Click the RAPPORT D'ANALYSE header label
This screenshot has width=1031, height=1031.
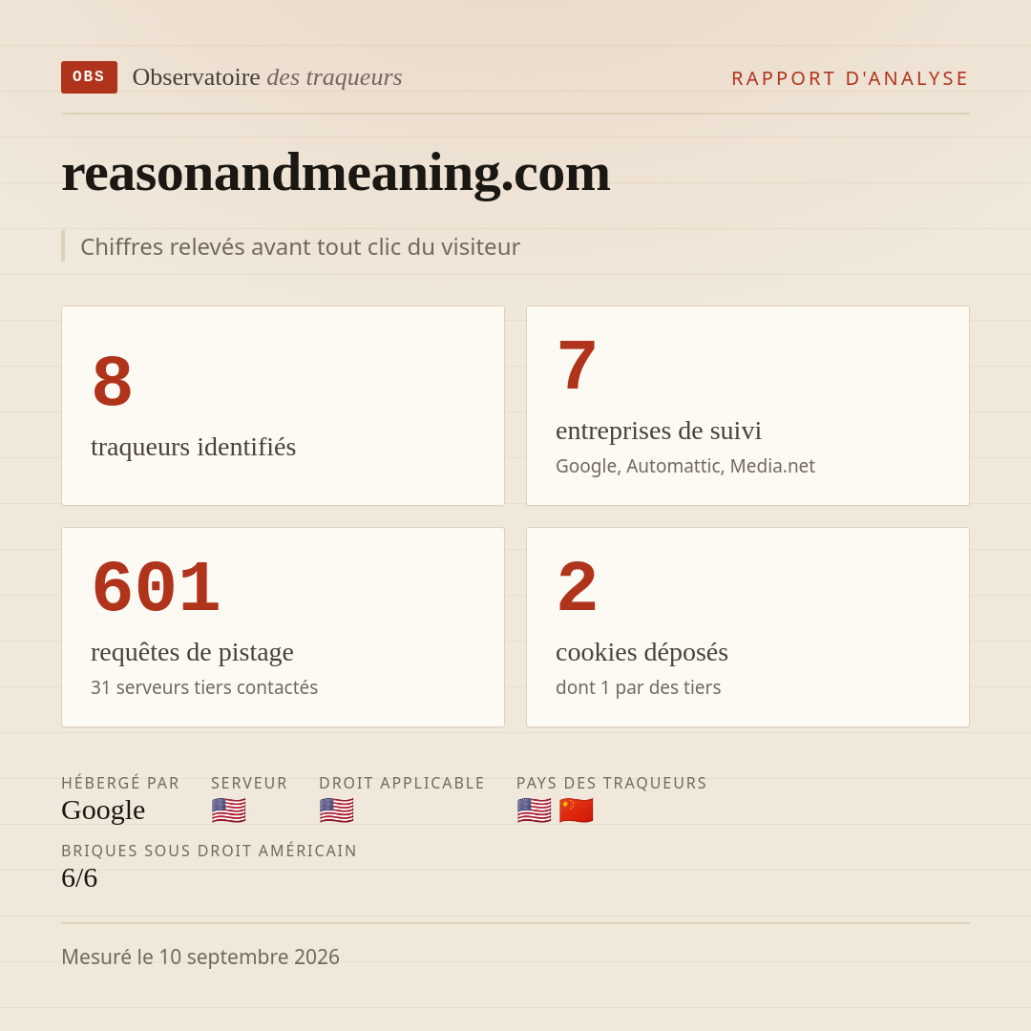(x=851, y=78)
